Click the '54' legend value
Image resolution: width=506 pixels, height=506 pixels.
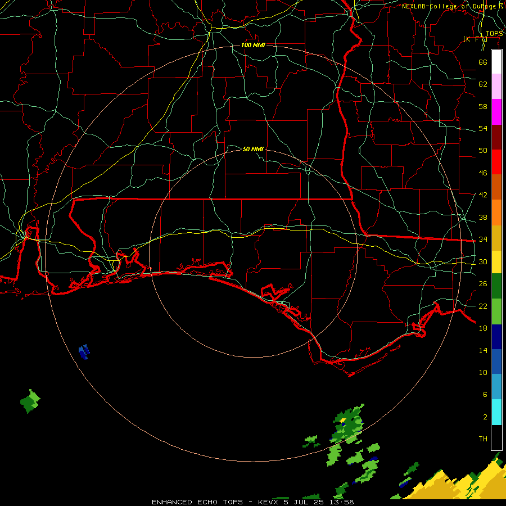click(483, 128)
